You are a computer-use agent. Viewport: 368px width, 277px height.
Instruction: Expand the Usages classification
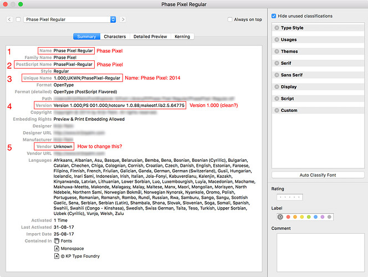tap(277, 39)
